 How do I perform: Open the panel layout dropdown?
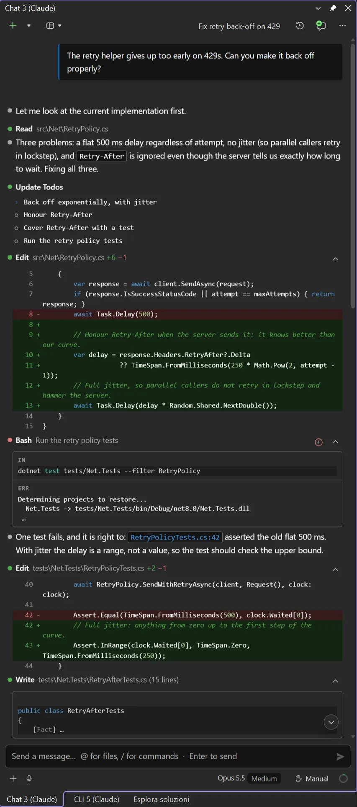54,26
